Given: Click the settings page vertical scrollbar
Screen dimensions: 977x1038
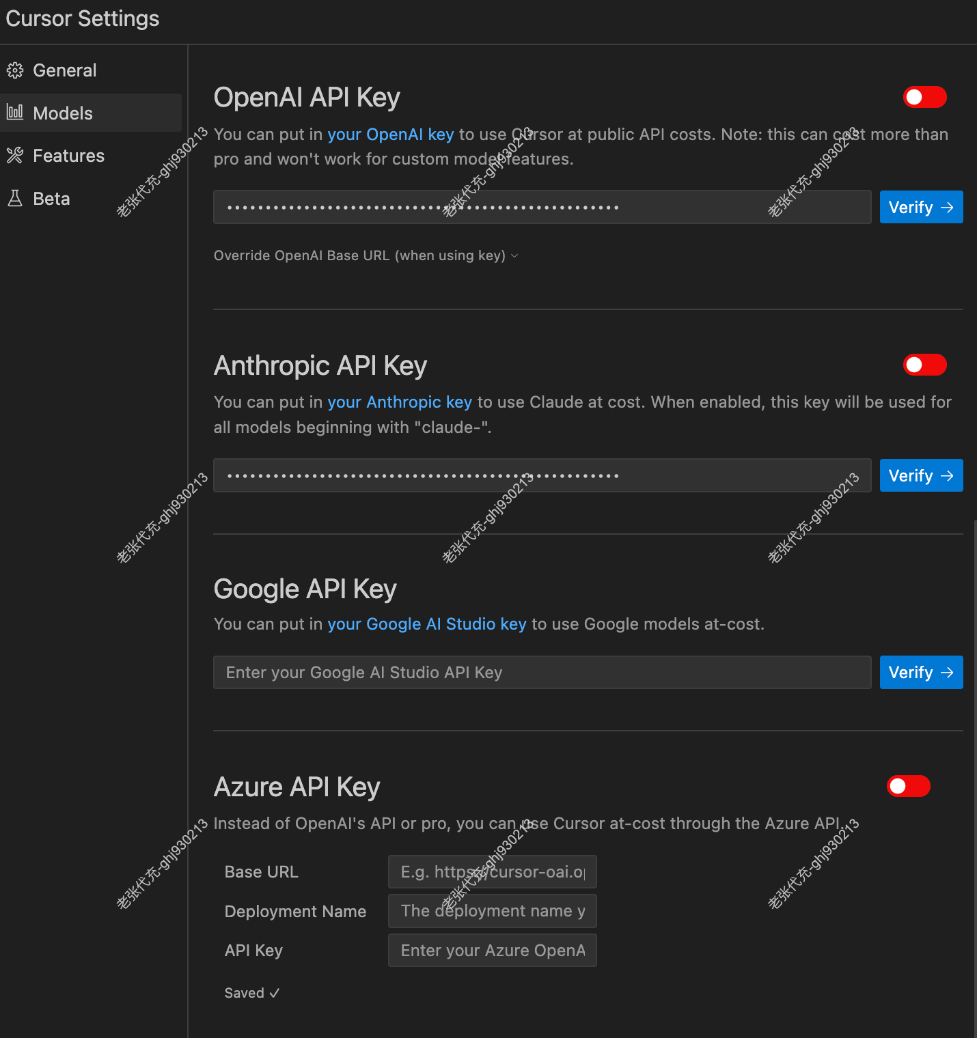Looking at the screenshot, I should click(975, 778).
